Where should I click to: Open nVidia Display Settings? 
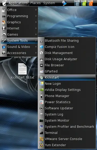67,90
